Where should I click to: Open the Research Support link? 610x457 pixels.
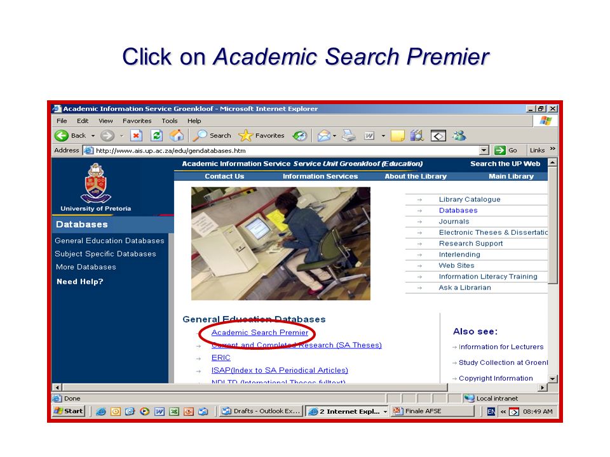click(471, 244)
